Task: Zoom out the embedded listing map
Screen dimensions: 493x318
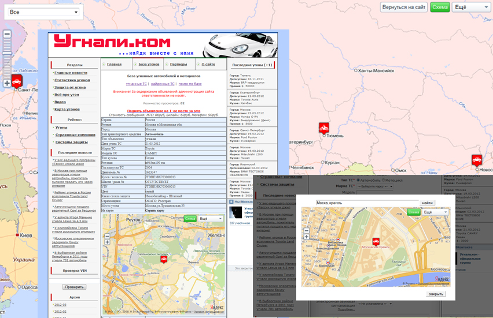Action: tap(107, 236)
